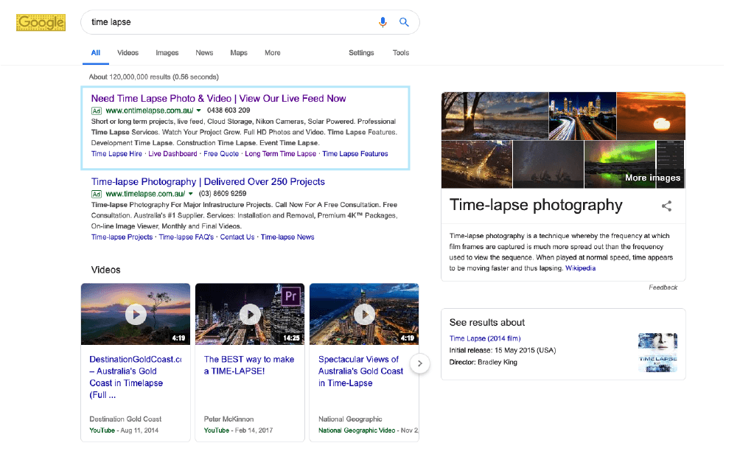
Task: Open Time-lapse Photography Delivered Over 250 Projects
Action: pos(208,182)
